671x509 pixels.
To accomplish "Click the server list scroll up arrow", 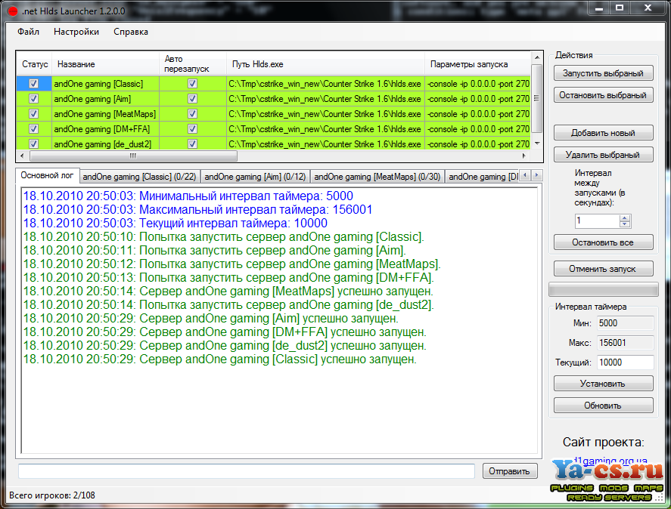I will pos(537,57).
